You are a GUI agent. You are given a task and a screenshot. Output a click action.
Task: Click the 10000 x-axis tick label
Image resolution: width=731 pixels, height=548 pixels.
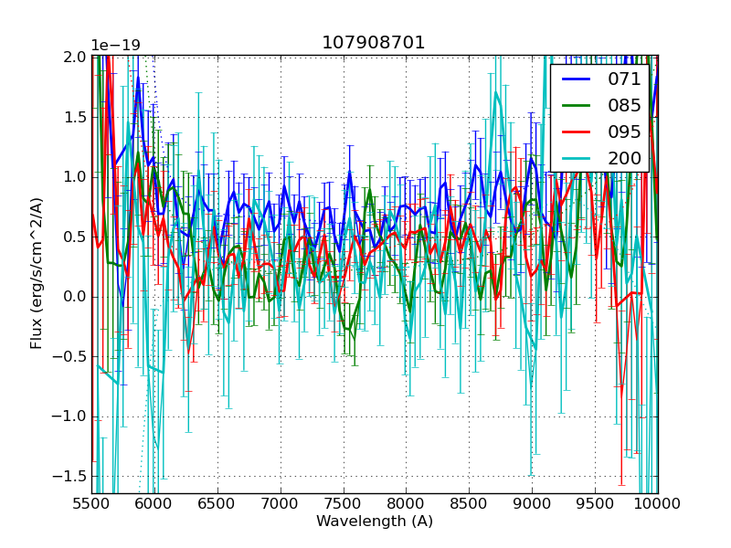pyautogui.click(x=658, y=504)
